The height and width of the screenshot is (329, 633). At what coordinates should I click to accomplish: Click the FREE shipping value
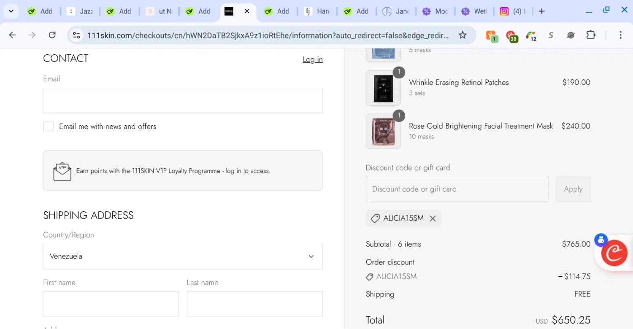click(x=582, y=294)
